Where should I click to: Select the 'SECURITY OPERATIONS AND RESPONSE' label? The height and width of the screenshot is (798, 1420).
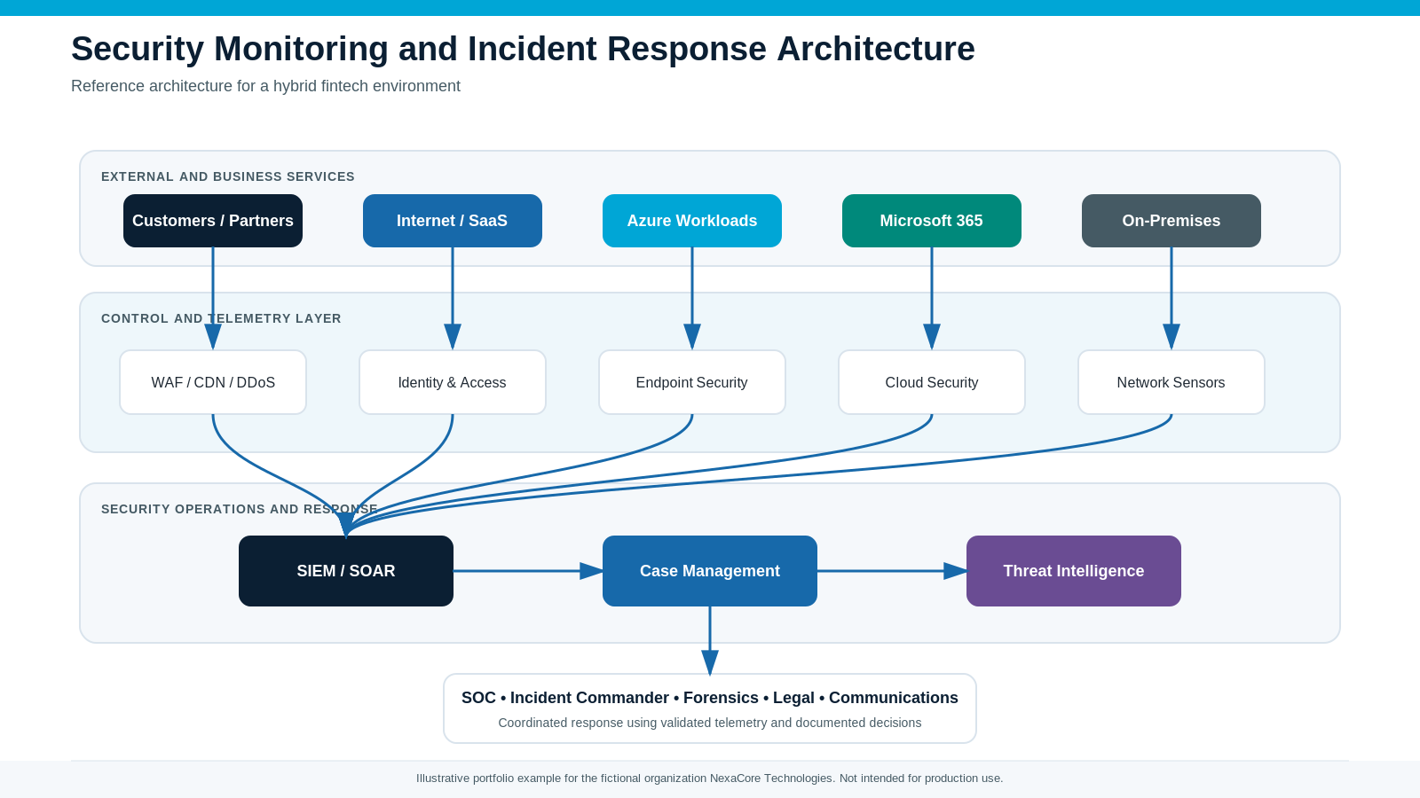[240, 509]
